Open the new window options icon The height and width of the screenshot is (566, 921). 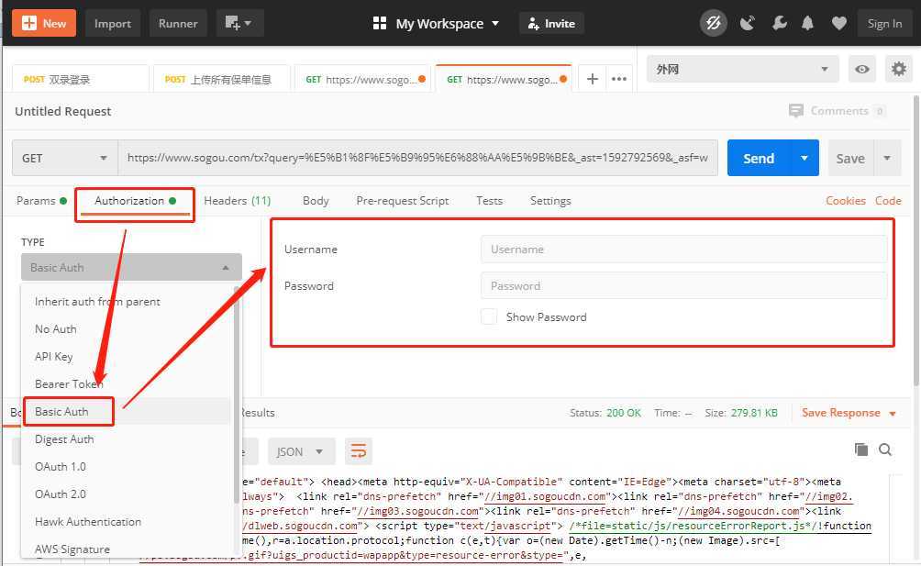(239, 24)
